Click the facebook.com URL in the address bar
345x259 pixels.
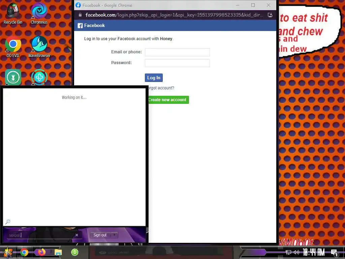pos(174,15)
